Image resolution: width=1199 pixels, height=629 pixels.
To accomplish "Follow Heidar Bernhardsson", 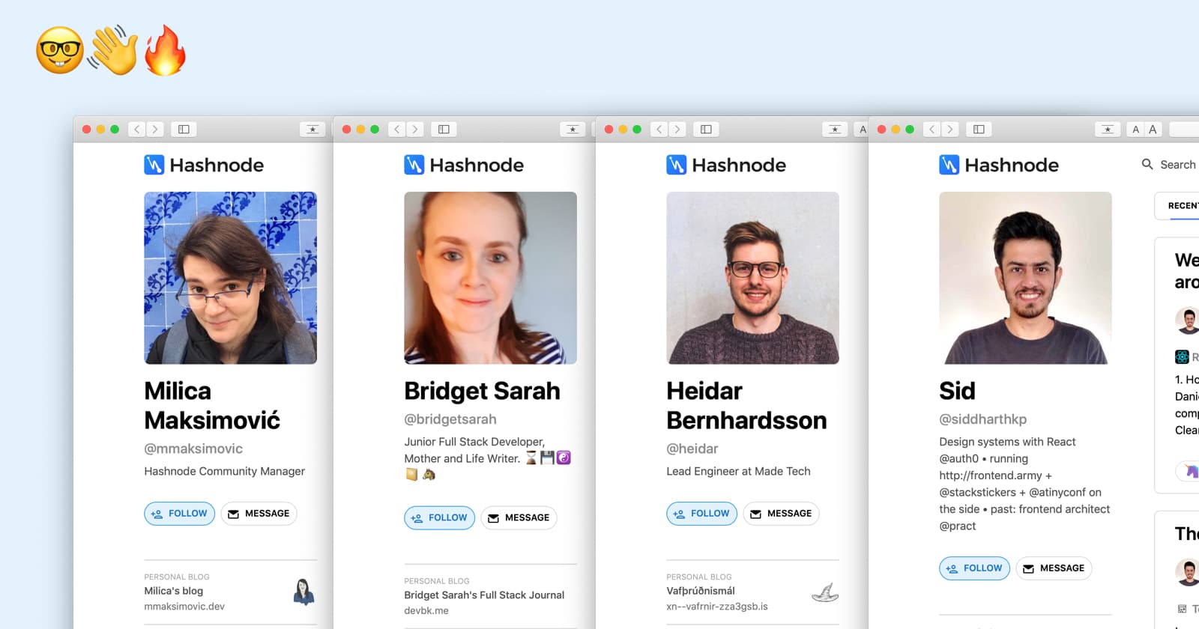I will [702, 514].
